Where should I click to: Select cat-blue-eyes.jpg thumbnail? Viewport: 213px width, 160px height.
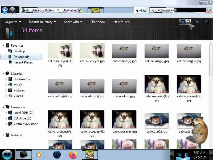click(x=92, y=51)
